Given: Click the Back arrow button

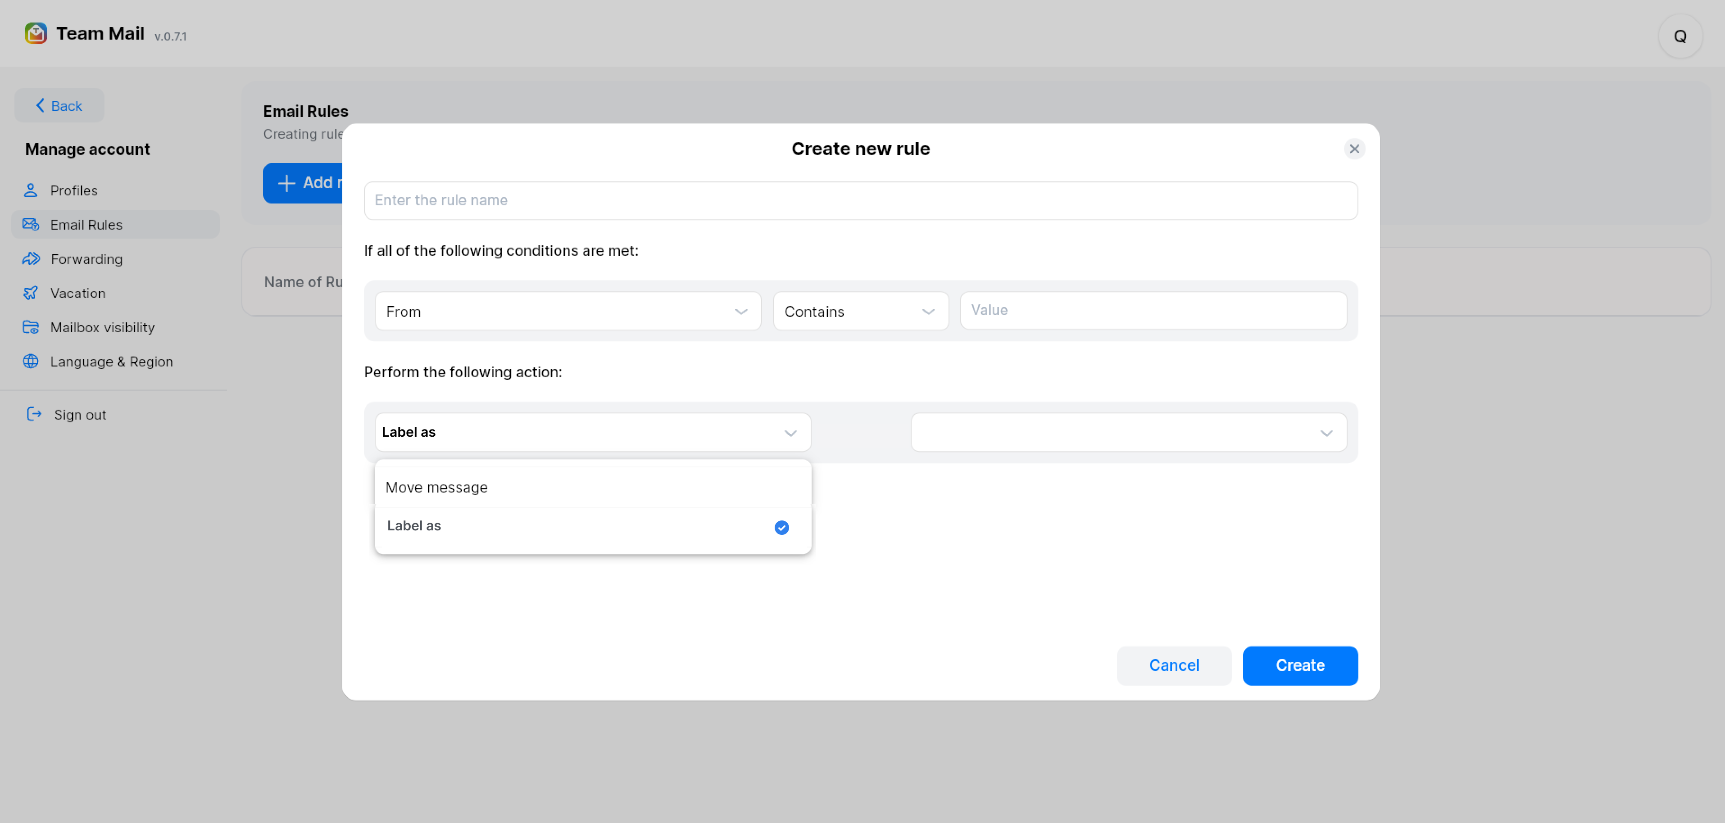Looking at the screenshot, I should pyautogui.click(x=59, y=106).
